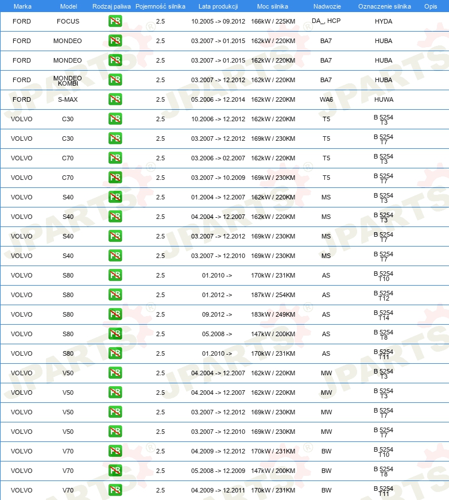Click the Nadwozie column header
This screenshot has height=500, width=449.
tap(327, 6)
